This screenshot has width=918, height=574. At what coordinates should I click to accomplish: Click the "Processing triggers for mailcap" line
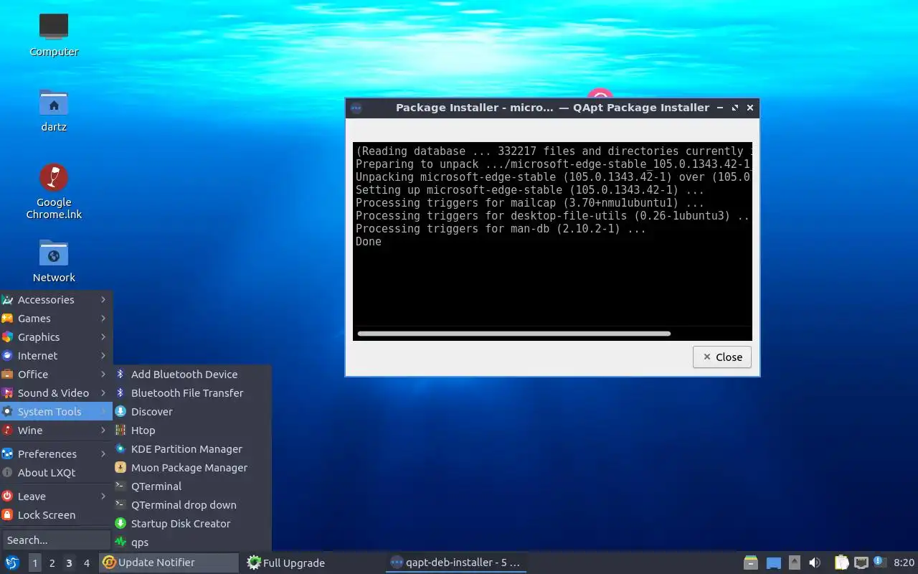coord(530,203)
